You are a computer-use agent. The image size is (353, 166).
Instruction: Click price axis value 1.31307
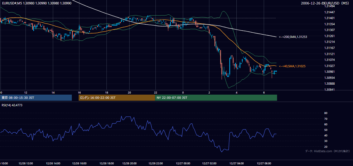(329, 30)
